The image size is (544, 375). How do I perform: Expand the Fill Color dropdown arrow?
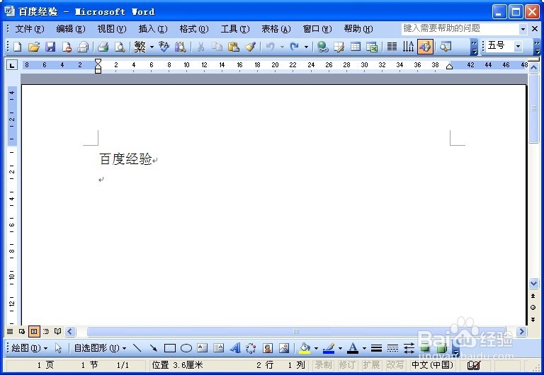point(316,348)
